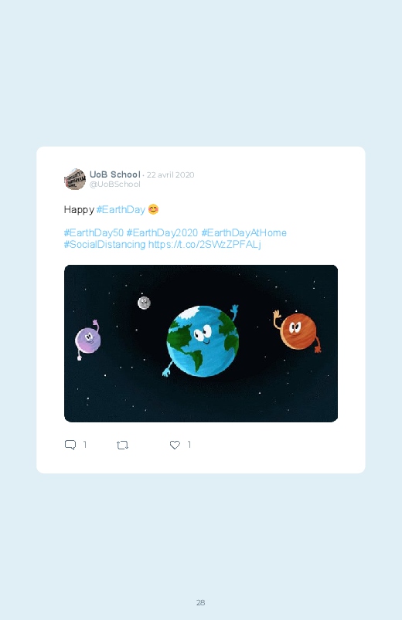Click page number 28 at bottom

(201, 602)
